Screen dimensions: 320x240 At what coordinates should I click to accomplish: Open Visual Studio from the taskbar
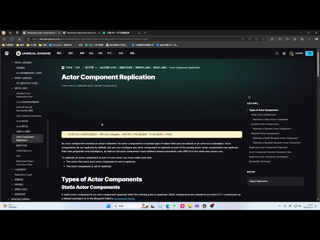click(197, 206)
